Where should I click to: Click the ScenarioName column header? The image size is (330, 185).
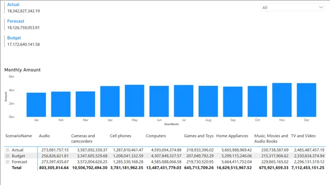19,136
